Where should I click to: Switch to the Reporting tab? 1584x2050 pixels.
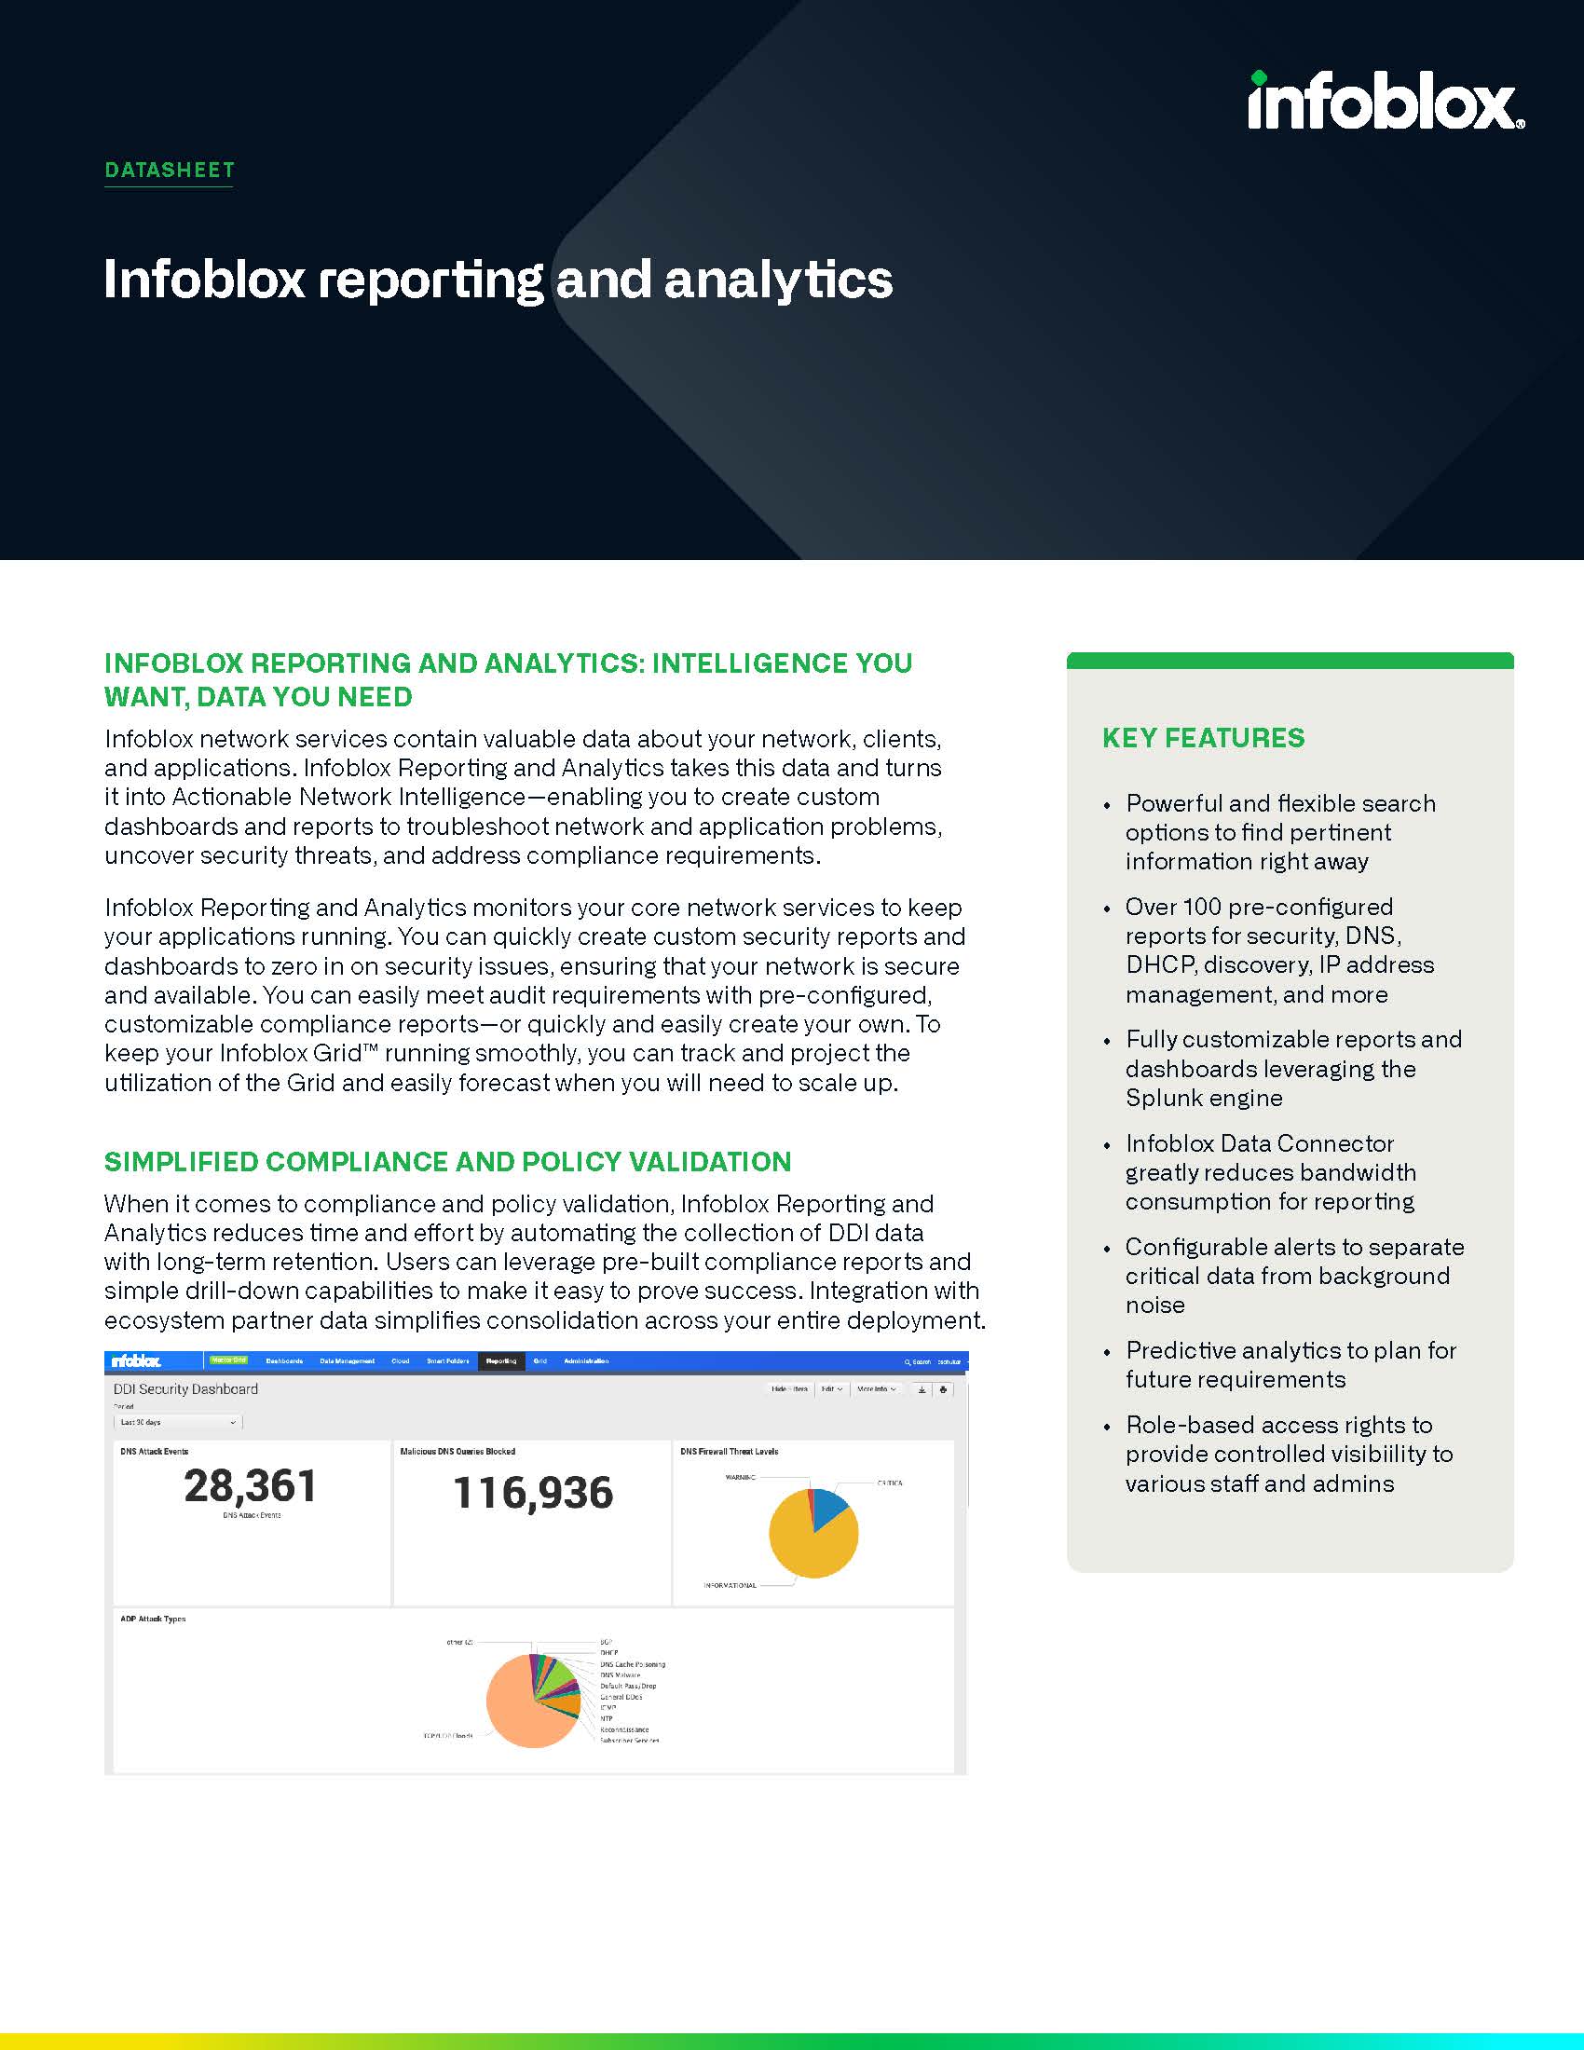(x=501, y=1361)
